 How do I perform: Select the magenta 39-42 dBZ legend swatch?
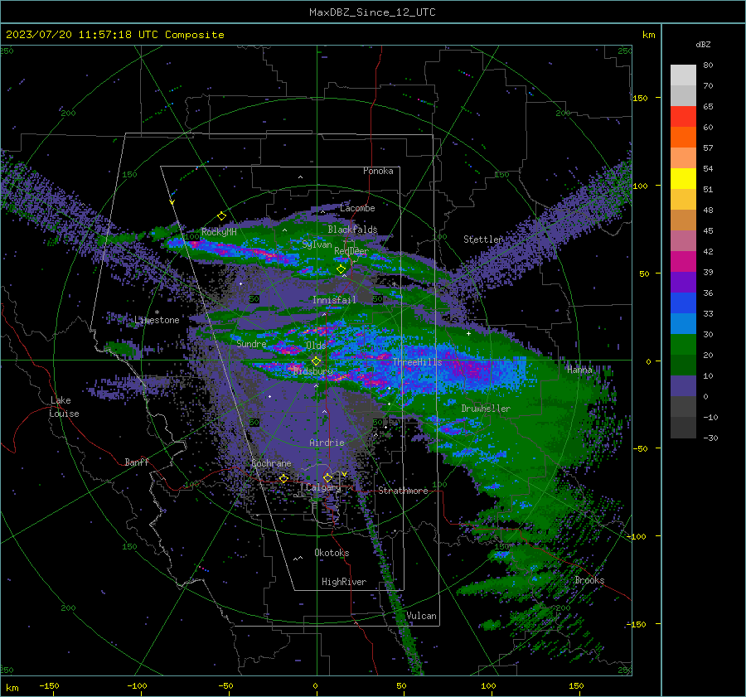coord(683,261)
